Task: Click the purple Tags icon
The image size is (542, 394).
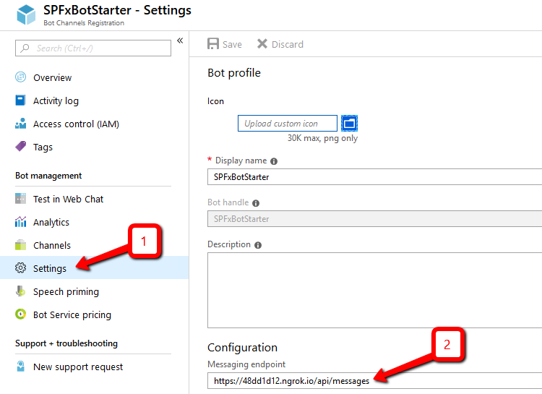Action: [20, 147]
